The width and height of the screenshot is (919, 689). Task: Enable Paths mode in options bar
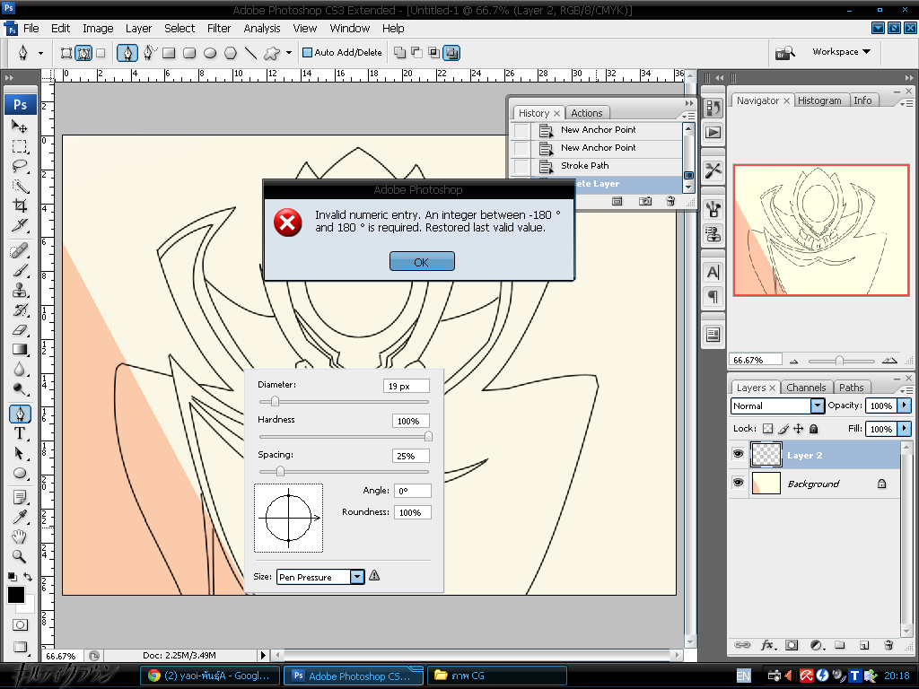pos(83,53)
